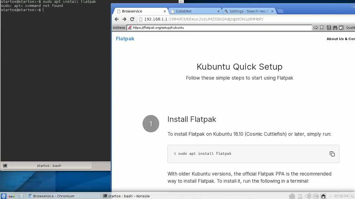
Task: Open the volume speaker tray icon
Action: (x=308, y=196)
